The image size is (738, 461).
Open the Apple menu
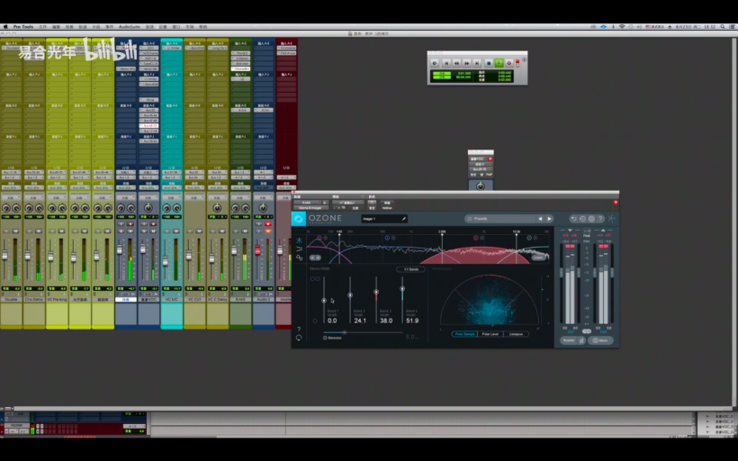5,27
